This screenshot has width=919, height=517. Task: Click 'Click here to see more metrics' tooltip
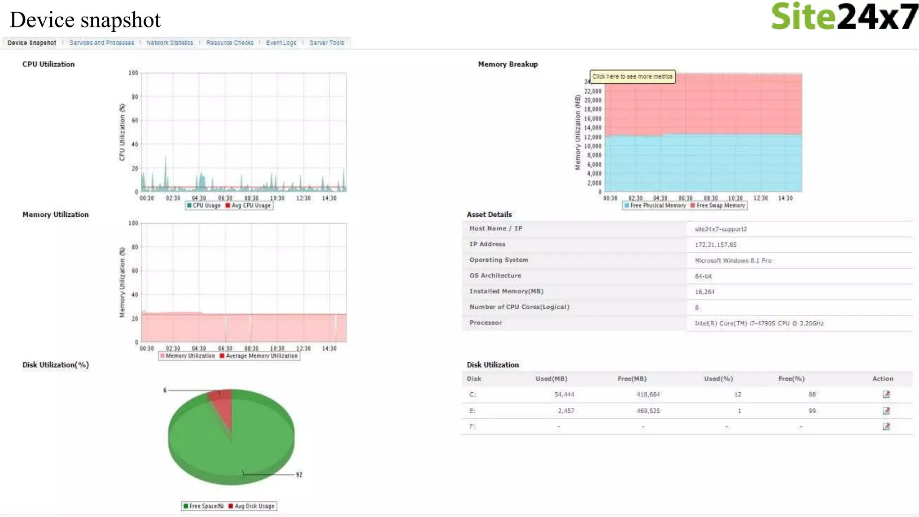point(632,77)
